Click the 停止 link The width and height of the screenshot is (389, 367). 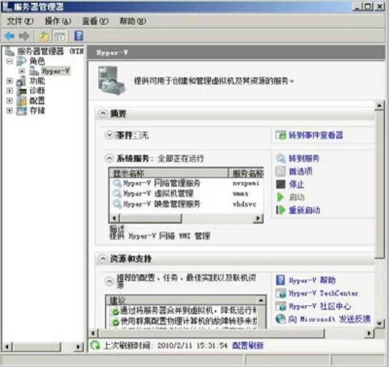pos(296,184)
